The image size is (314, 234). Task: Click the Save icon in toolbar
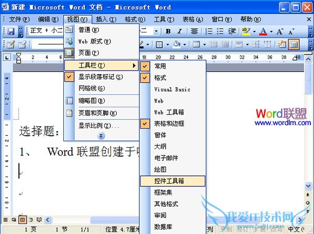(11, 31)
